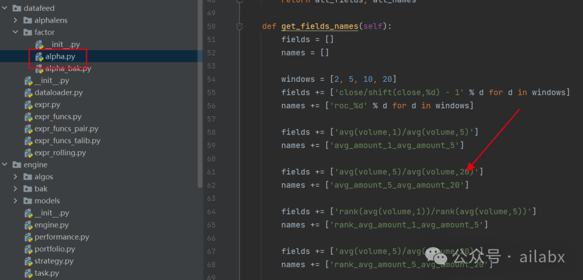Click the 'windows = [2, 5, 10, 20]' line
Viewport: 583px width, 280px height.
338,79
